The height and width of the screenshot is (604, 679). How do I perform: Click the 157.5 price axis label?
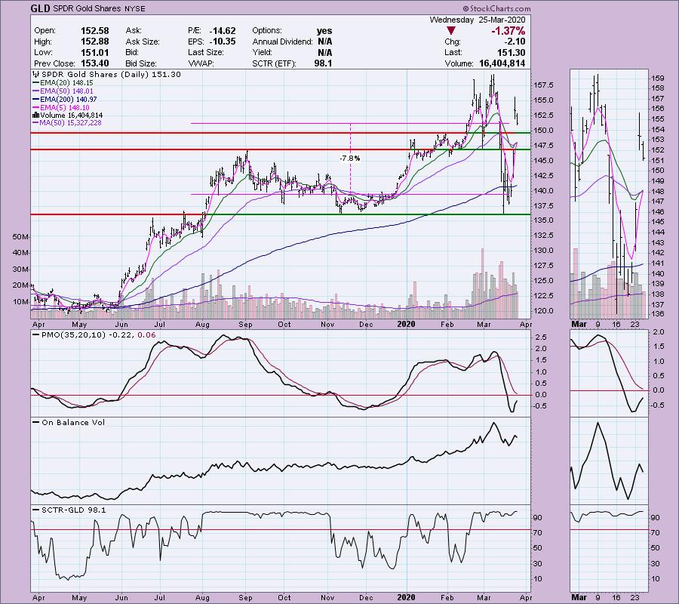[x=543, y=85]
